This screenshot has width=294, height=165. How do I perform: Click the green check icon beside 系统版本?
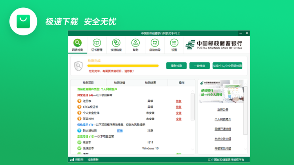click(79, 148)
